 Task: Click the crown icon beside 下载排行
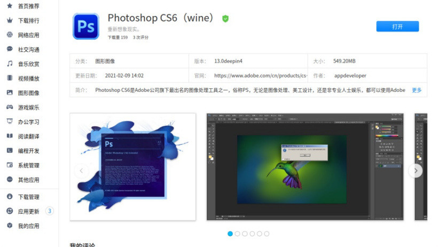click(x=10, y=20)
